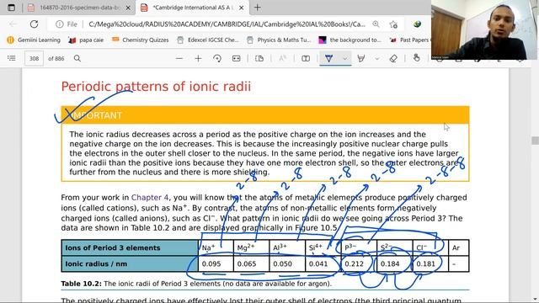Open the tab actions menu icon
539x303 pixels.
[x=11, y=8]
